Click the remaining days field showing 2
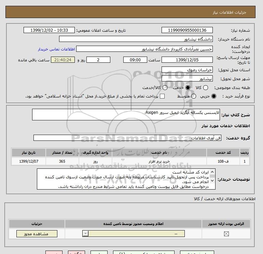Viewport: 263px width, 254px height. 98,60
